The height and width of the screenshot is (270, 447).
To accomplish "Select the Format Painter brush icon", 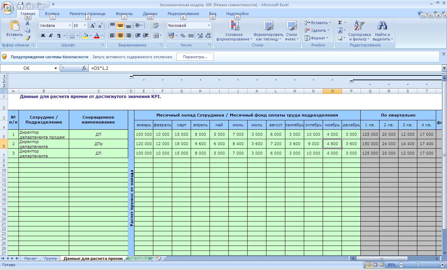I will point(28,38).
